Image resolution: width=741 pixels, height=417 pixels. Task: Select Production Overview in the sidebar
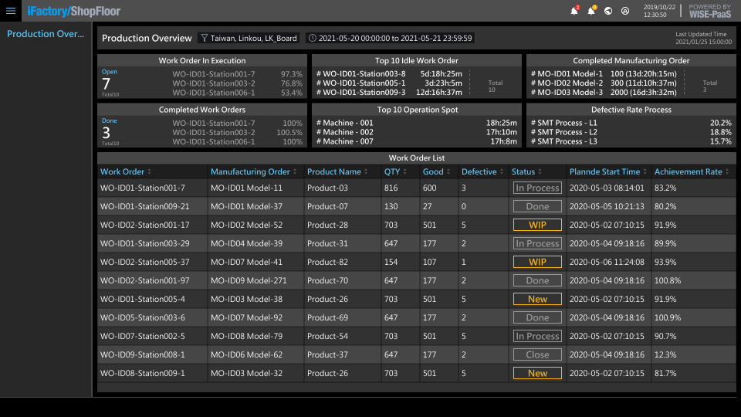[46, 34]
